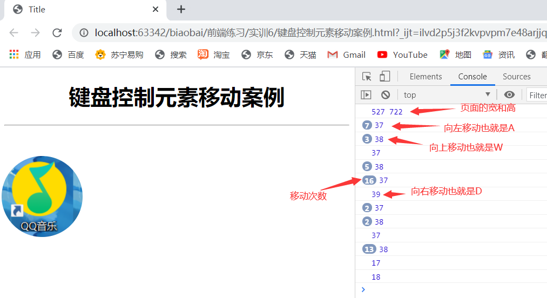Select the console log value 17

[376, 263]
